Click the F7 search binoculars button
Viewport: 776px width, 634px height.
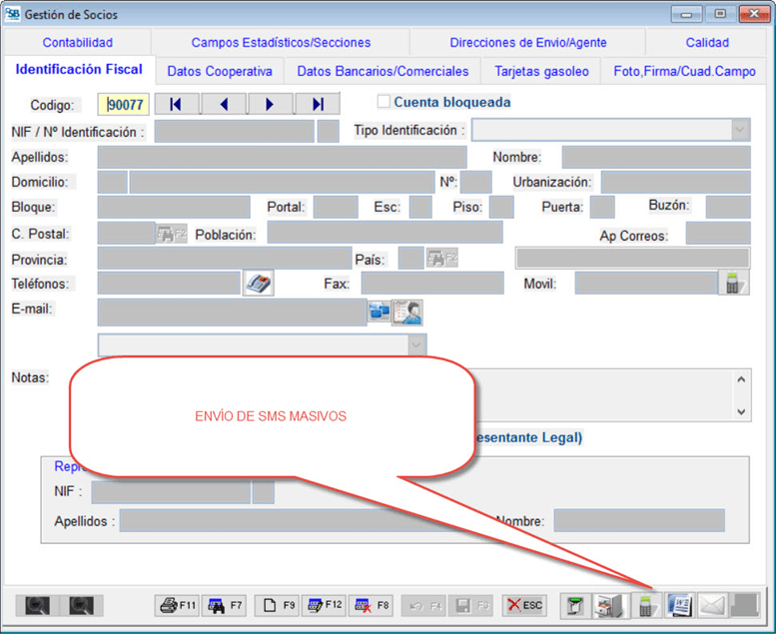(224, 605)
